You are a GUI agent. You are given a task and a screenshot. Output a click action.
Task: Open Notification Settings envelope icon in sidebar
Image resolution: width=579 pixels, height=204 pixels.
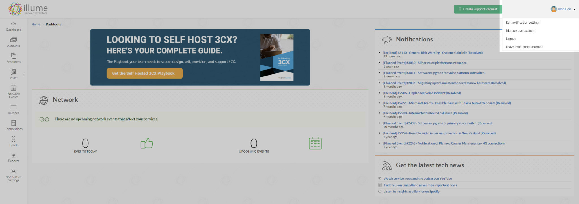tap(13, 171)
